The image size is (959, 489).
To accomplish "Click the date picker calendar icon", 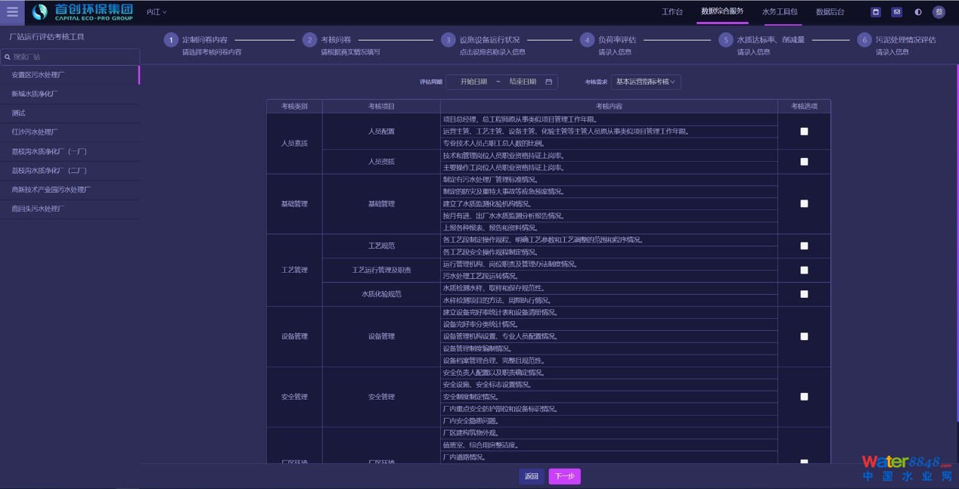I will click(x=548, y=82).
